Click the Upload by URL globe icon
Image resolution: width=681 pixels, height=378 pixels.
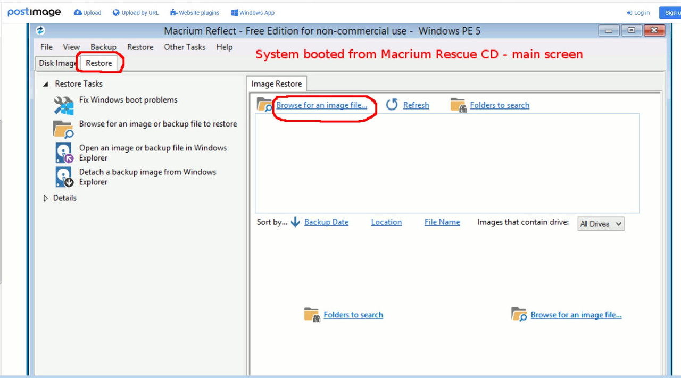tap(116, 12)
